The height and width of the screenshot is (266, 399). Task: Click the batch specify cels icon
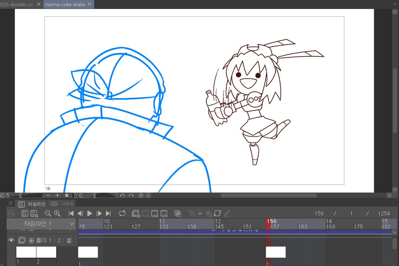(x=155, y=214)
